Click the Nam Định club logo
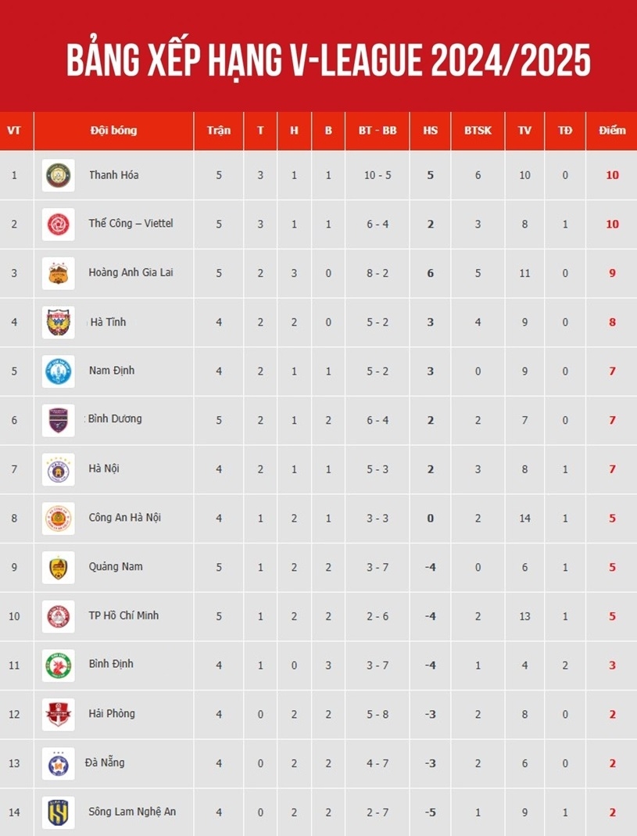637x836 pixels. [x=58, y=371]
